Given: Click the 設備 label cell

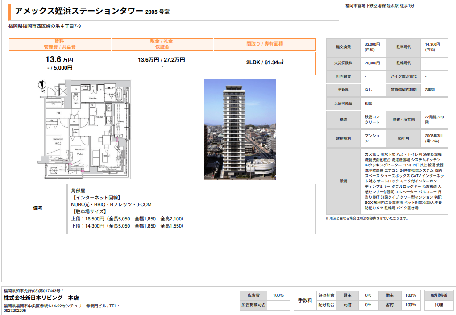Looking at the screenshot, I should pyautogui.click(x=343, y=181).
